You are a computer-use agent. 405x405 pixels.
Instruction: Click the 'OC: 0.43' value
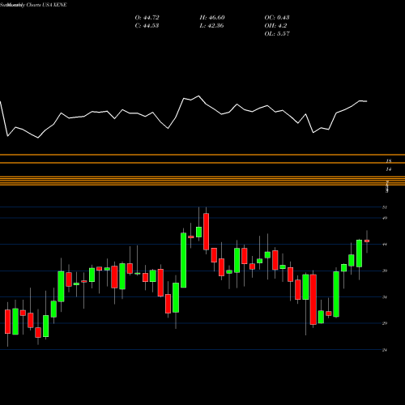(x=277, y=18)
